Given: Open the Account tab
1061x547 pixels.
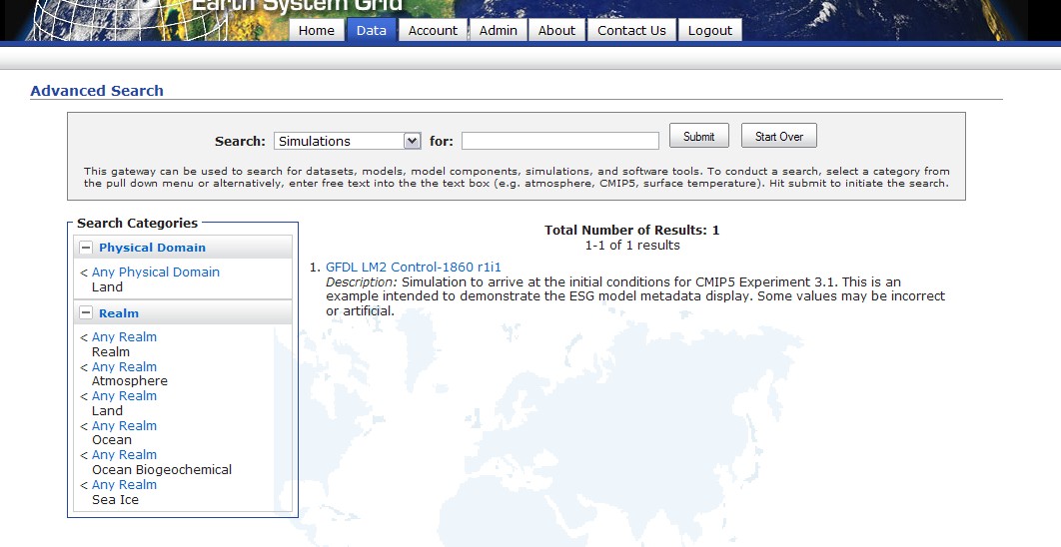Looking at the screenshot, I should point(433,30).
